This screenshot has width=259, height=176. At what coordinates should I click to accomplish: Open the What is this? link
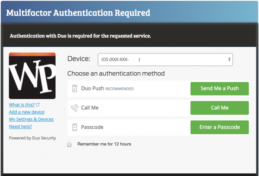coord(22,105)
